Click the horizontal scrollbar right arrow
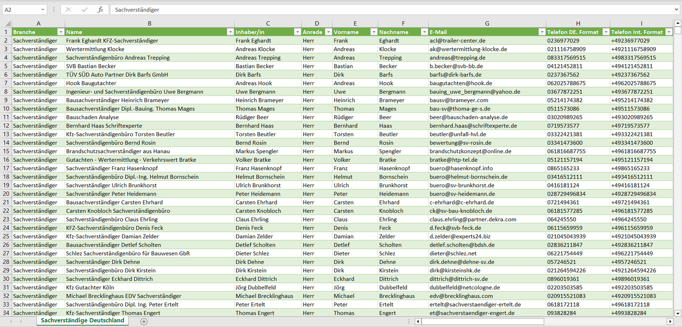Viewport: 682px width, 327px height. [670, 321]
